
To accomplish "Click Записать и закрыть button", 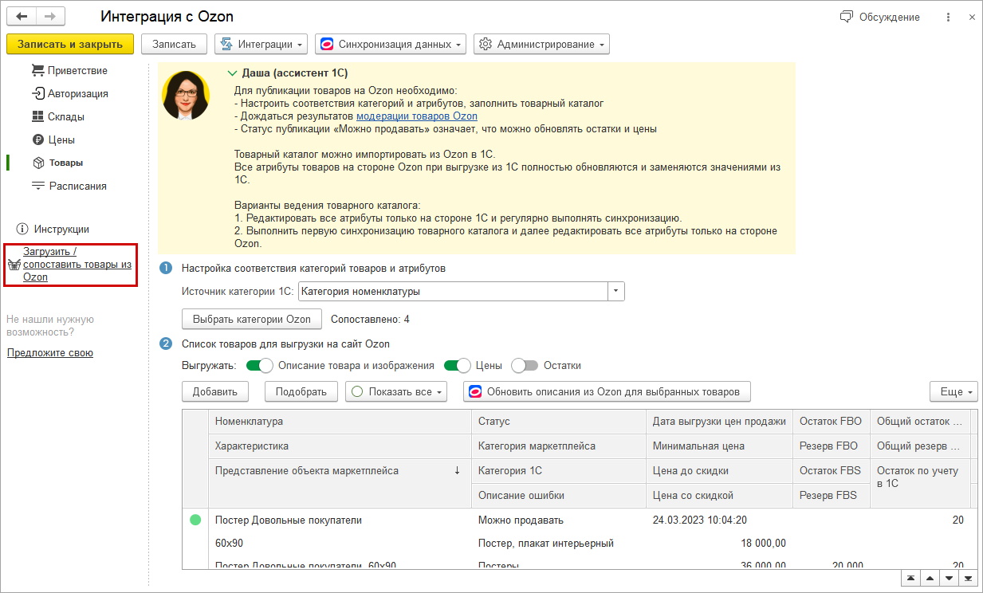I will click(70, 44).
